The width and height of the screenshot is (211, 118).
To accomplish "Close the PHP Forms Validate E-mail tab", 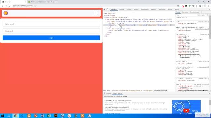I will tap(52, 2).
